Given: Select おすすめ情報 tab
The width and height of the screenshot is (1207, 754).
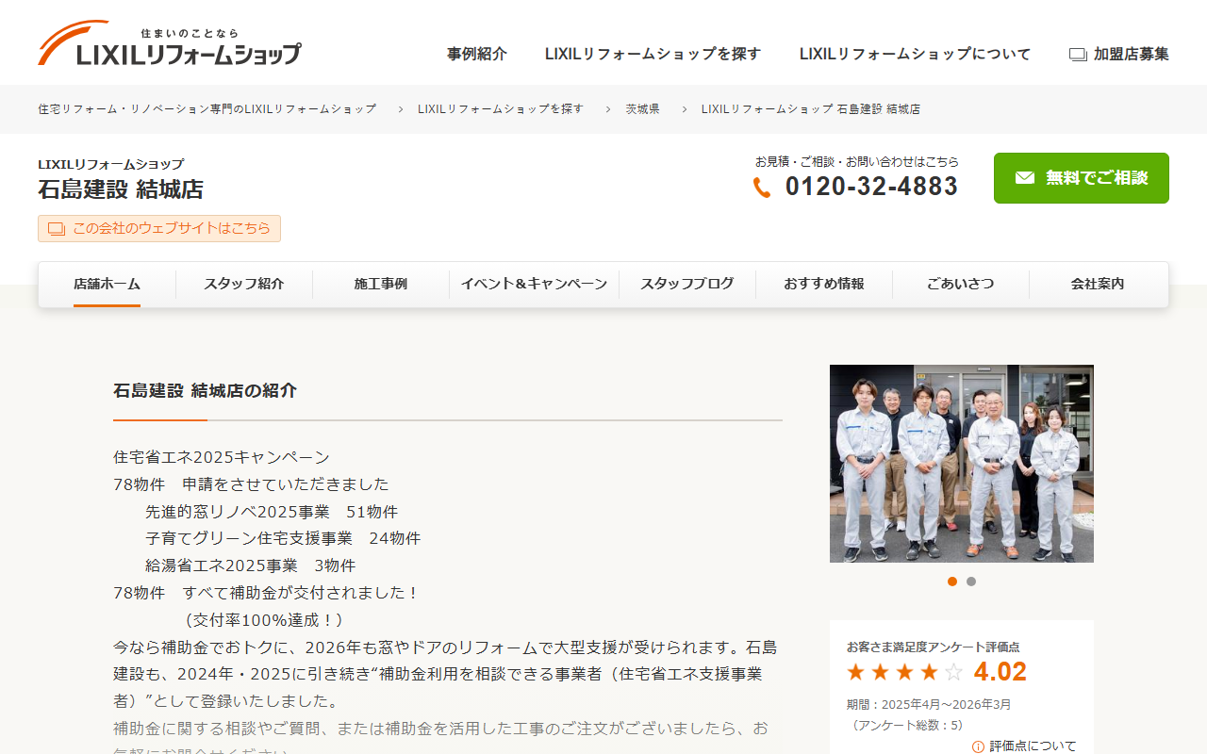Looking at the screenshot, I should click(x=824, y=284).
